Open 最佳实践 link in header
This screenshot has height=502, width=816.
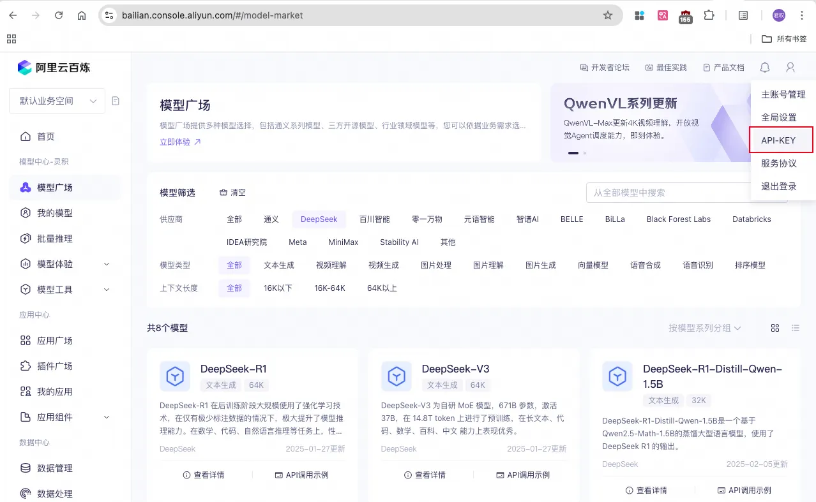click(x=666, y=68)
